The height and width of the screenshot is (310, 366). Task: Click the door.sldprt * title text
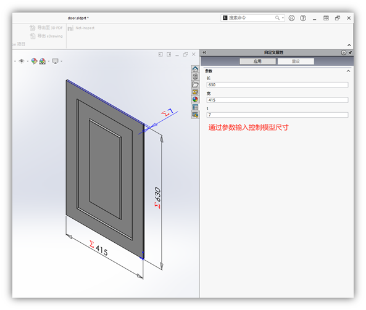tap(78, 18)
